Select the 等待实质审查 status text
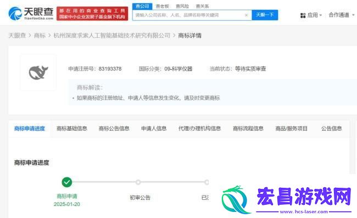The height and width of the screenshot is (218, 357). coord(250,69)
